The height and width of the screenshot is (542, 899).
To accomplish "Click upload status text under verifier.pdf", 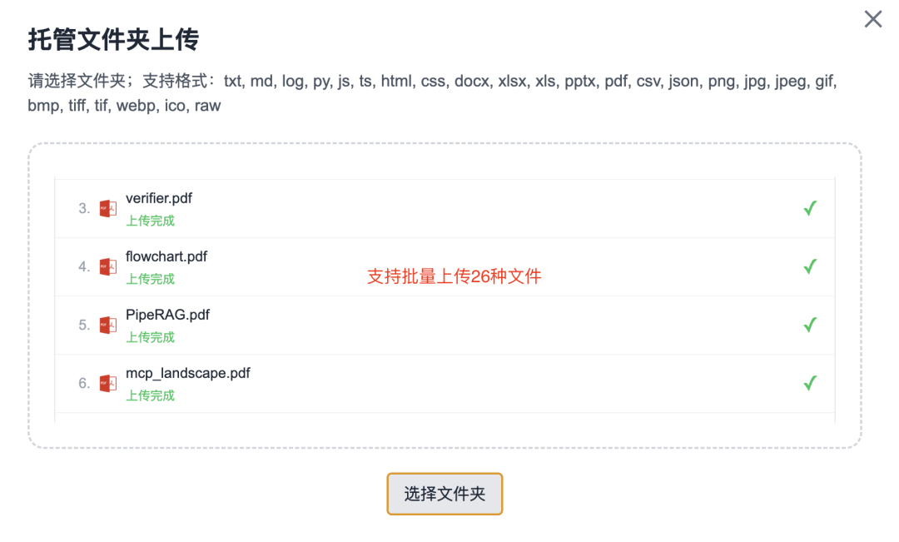I will pyautogui.click(x=150, y=221).
